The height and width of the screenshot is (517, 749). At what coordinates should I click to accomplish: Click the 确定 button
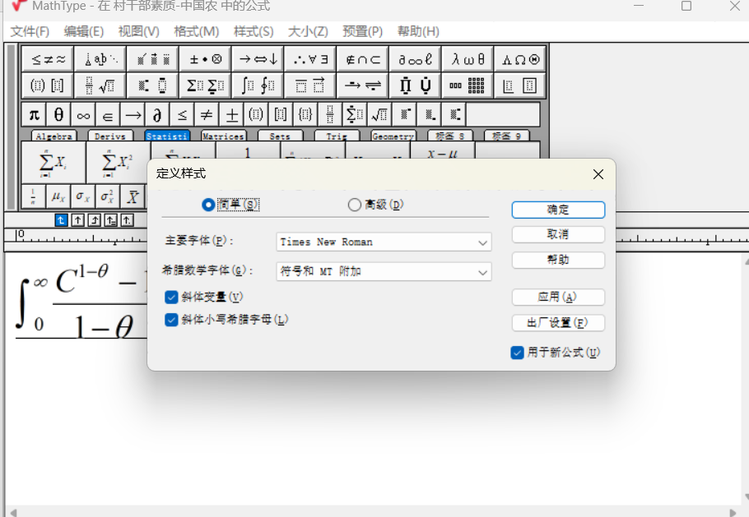click(558, 210)
